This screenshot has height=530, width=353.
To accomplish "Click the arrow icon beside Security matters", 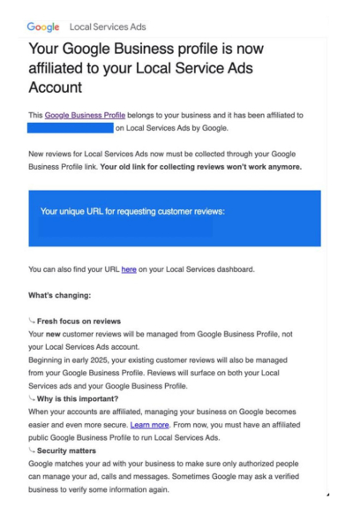I will pyautogui.click(x=32, y=450).
